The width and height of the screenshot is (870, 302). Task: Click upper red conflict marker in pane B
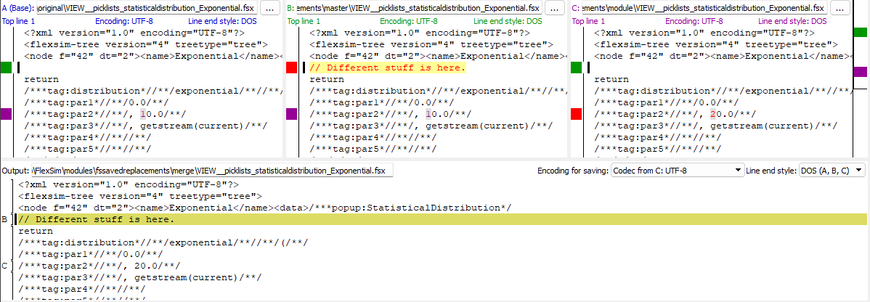pyautogui.click(x=291, y=68)
